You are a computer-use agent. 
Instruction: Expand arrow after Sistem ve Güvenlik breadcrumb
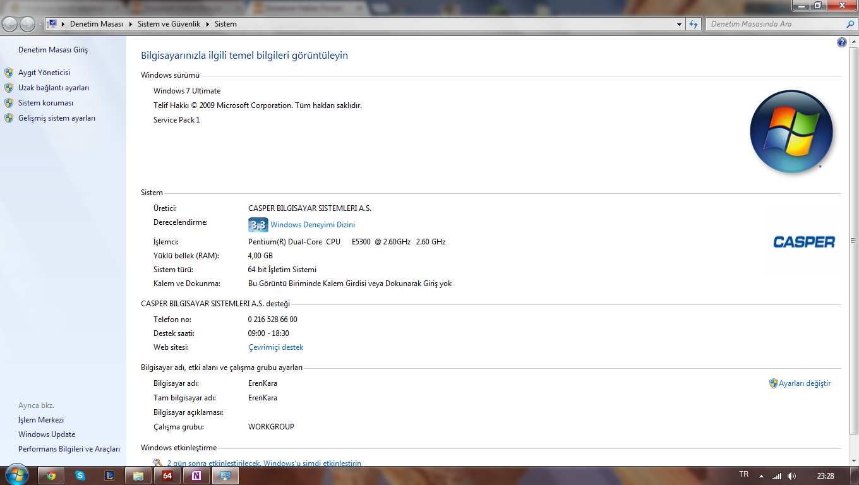(x=208, y=24)
